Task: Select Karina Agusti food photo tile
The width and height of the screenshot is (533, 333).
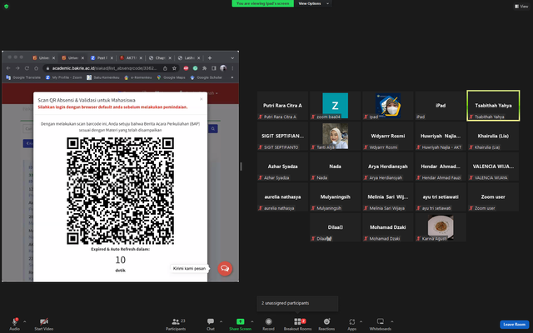Action: [441, 227]
